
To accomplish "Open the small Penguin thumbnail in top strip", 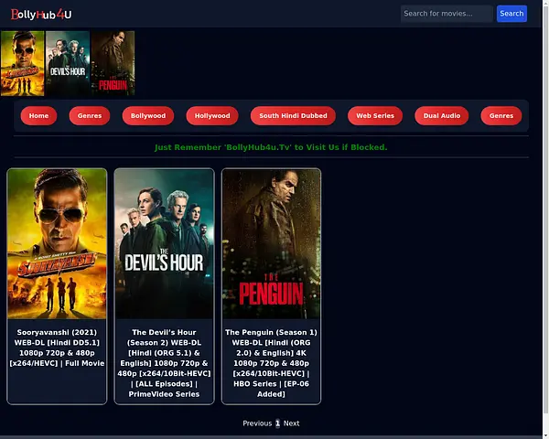I will 113,63.
